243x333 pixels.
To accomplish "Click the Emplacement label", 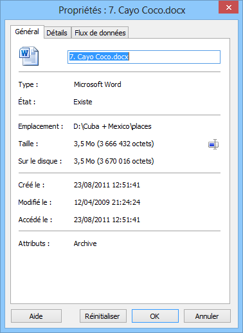I will click(x=40, y=126).
